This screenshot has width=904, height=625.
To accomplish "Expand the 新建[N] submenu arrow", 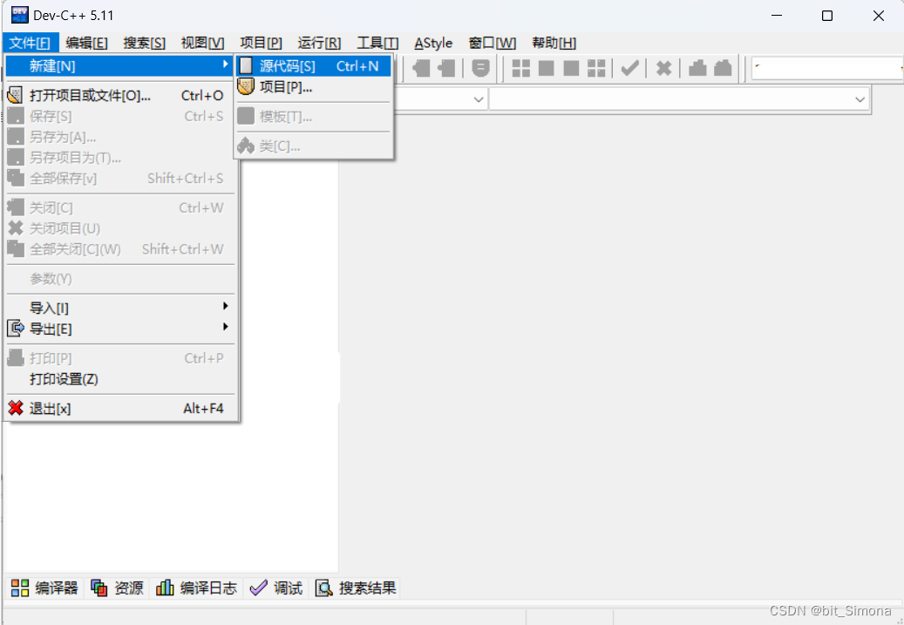I will tap(226, 65).
